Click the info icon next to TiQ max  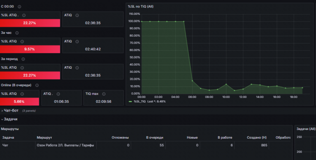[104, 94]
